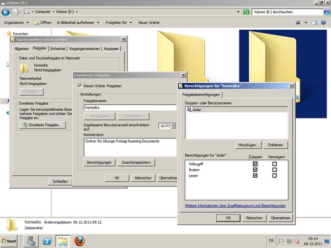Open the Zugriffssteuerung und Berechtigungen info link

click(235, 206)
